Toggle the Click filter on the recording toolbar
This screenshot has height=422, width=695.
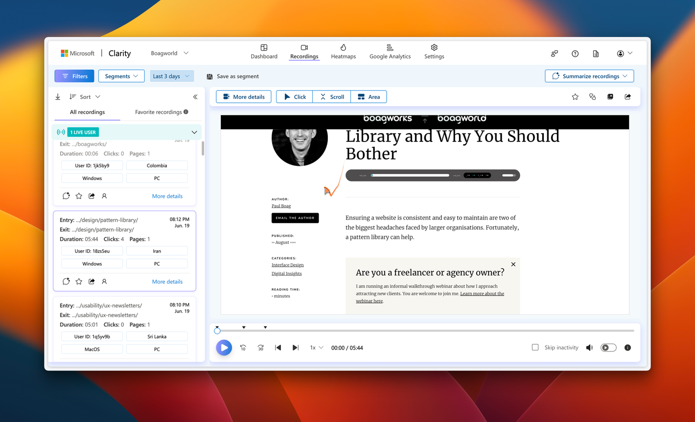[294, 96]
